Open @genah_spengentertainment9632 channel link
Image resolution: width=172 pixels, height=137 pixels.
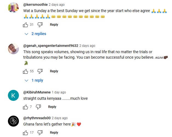pyautogui.click(x=51, y=46)
